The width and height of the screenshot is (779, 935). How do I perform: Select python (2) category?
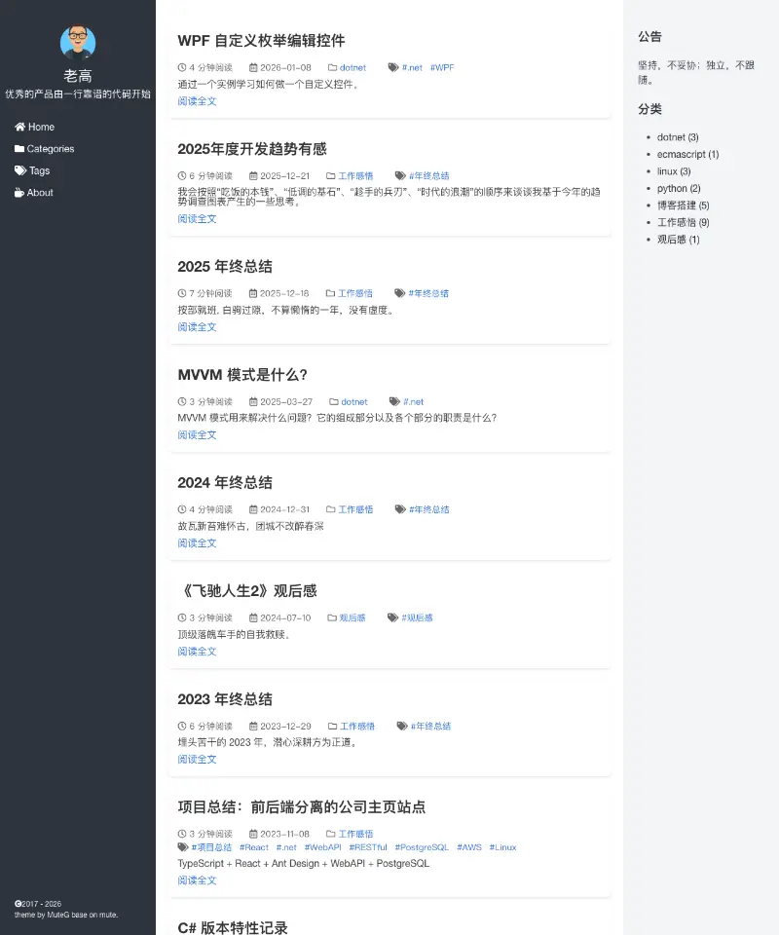click(x=679, y=188)
